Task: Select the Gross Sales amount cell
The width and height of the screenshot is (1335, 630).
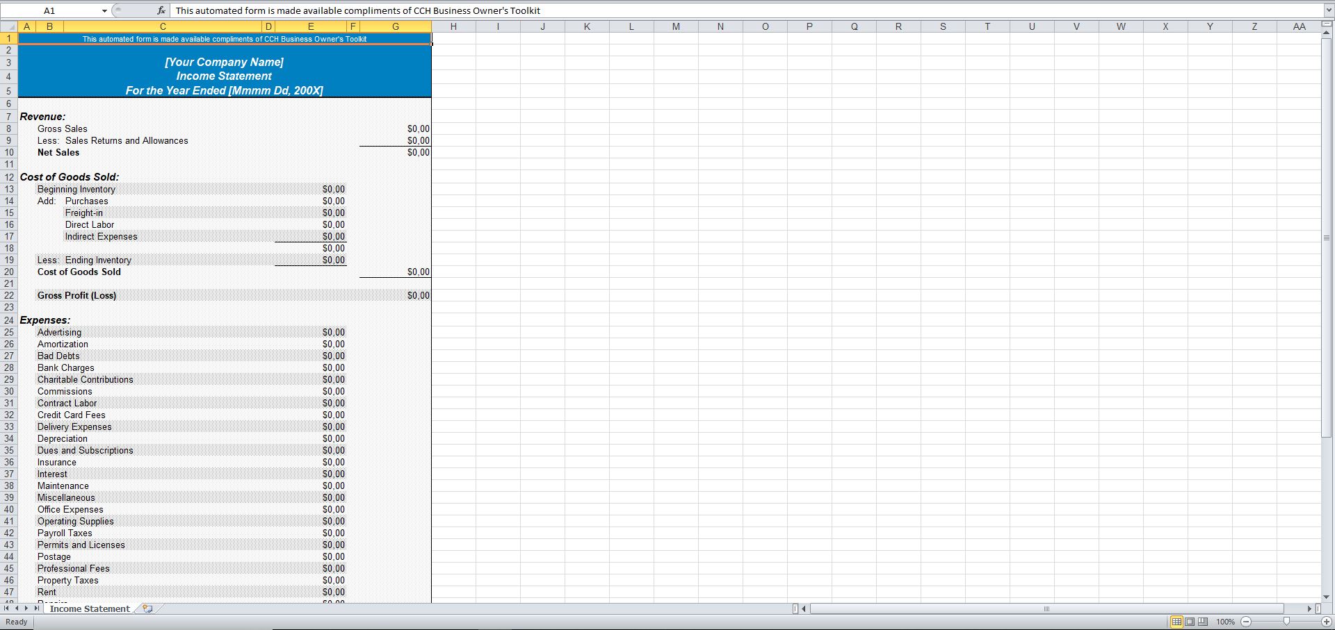Action: coord(396,129)
